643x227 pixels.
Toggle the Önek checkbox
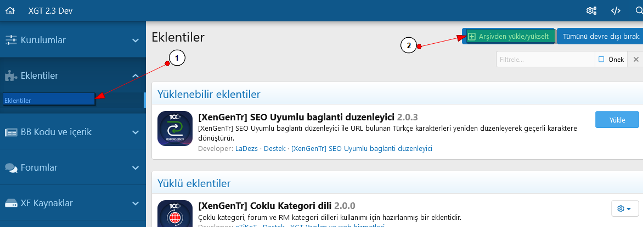pyautogui.click(x=602, y=59)
